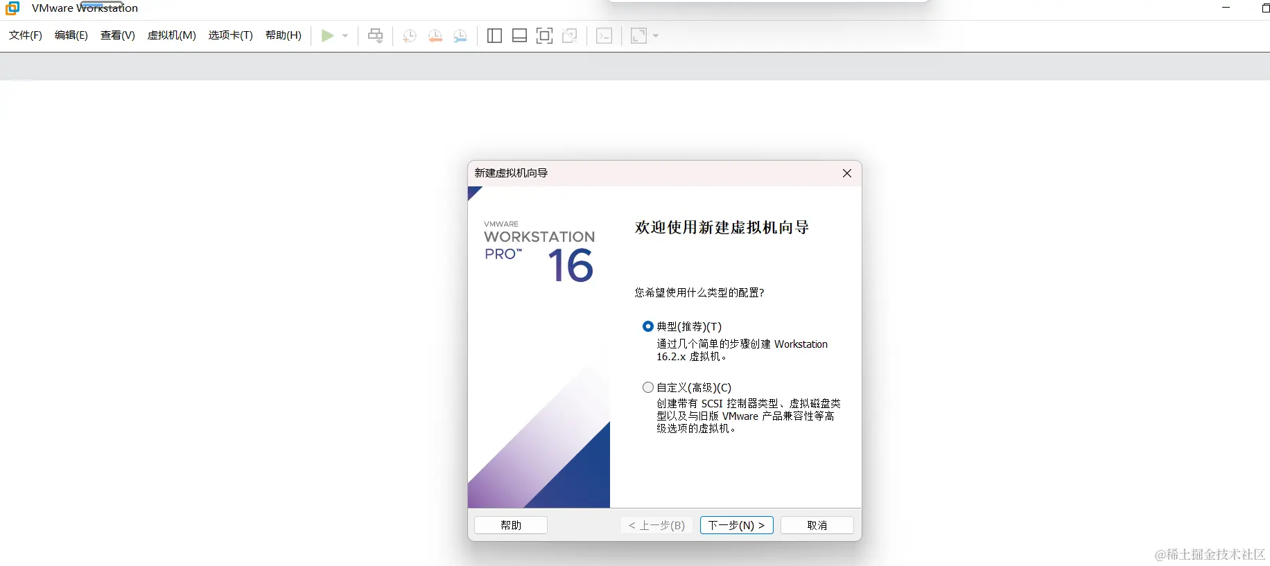This screenshot has width=1270, height=566.
Task: Click the 上一步(B) back button
Action: [x=656, y=525]
